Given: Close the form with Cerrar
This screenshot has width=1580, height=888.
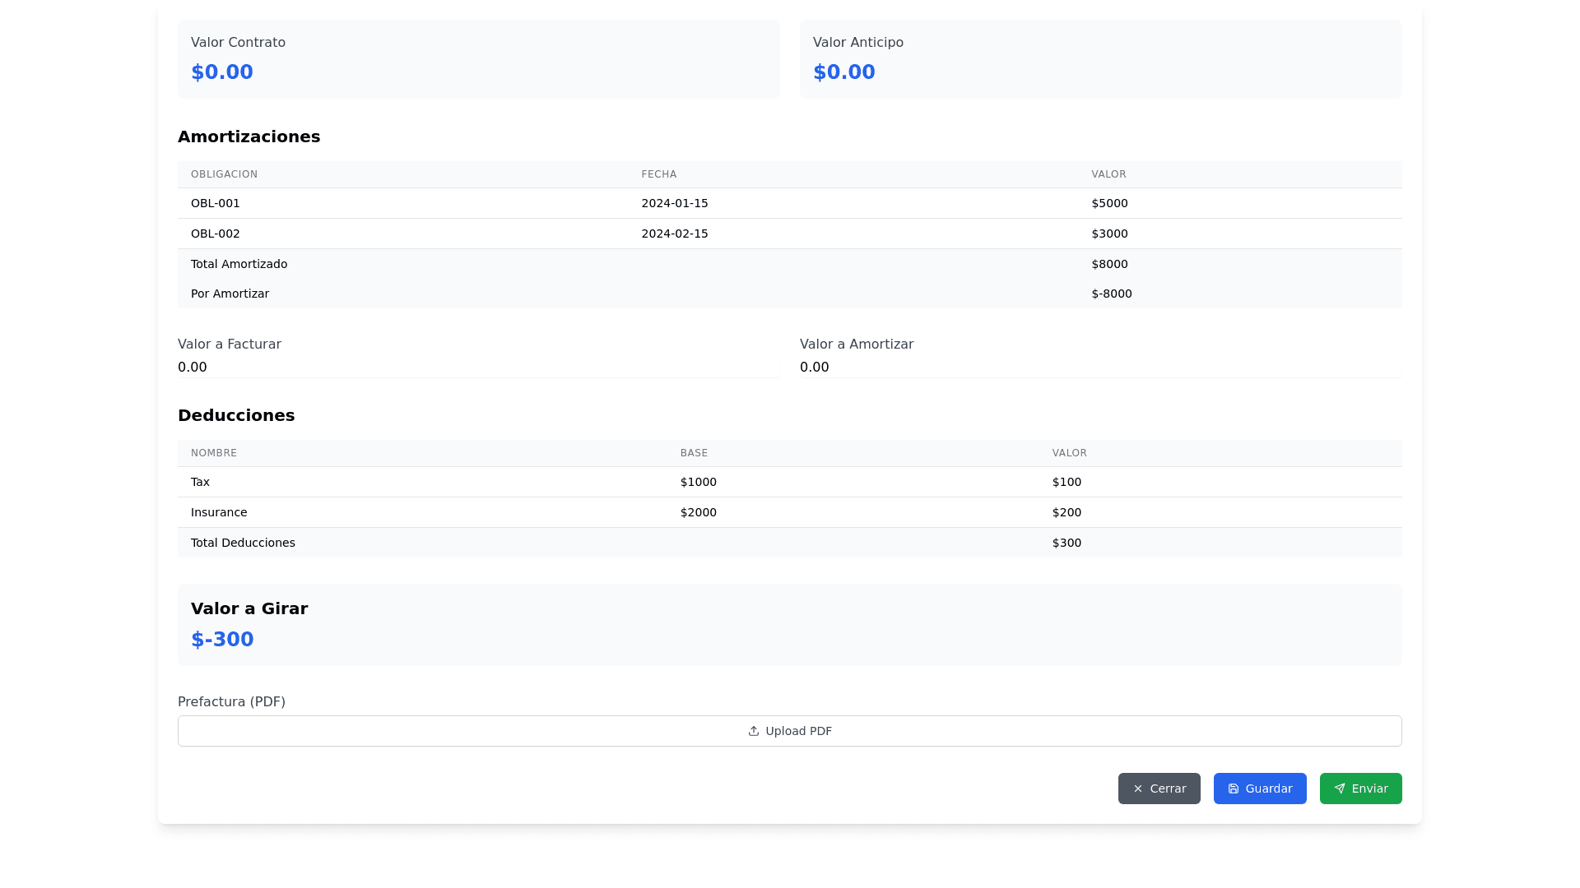Looking at the screenshot, I should [1159, 789].
